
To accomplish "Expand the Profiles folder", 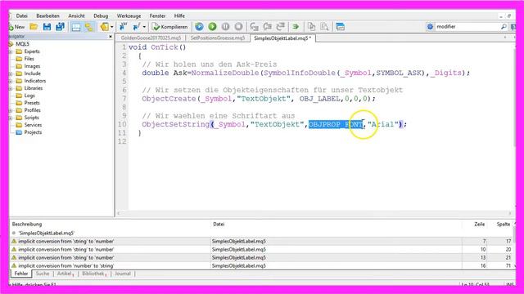I will pos(11,110).
